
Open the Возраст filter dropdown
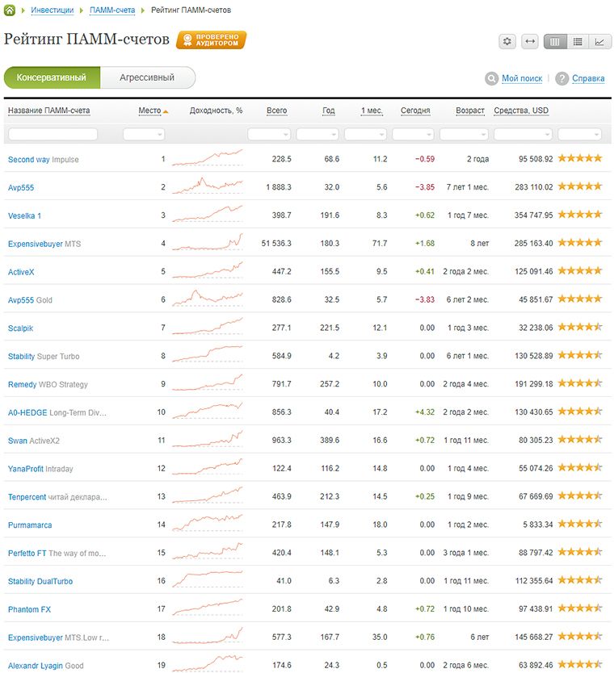(x=464, y=134)
